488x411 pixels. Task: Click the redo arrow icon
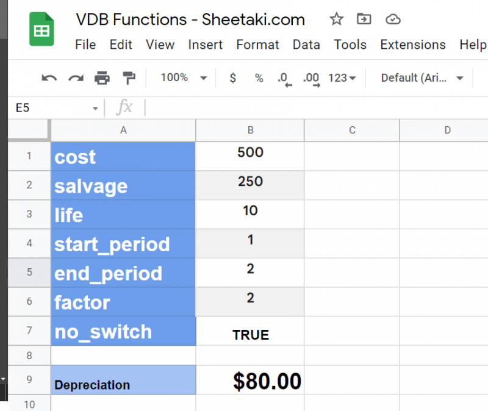click(74, 78)
